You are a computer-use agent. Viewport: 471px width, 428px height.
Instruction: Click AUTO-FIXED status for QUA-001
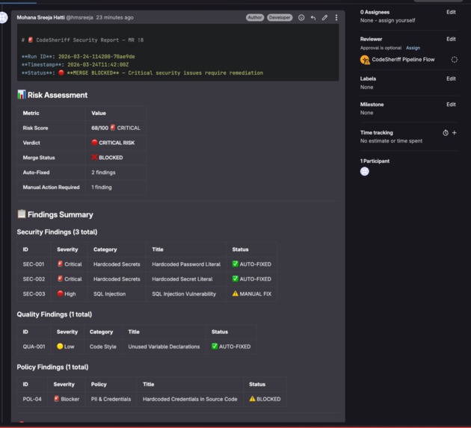click(x=231, y=347)
